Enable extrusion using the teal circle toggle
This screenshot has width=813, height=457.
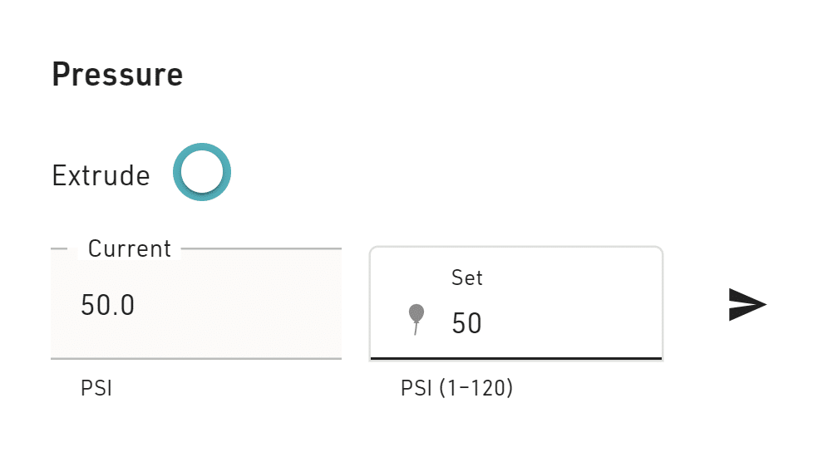click(x=201, y=173)
